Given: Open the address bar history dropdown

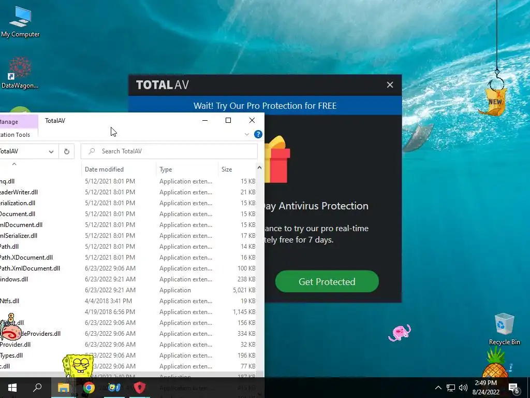Looking at the screenshot, I should [x=51, y=152].
